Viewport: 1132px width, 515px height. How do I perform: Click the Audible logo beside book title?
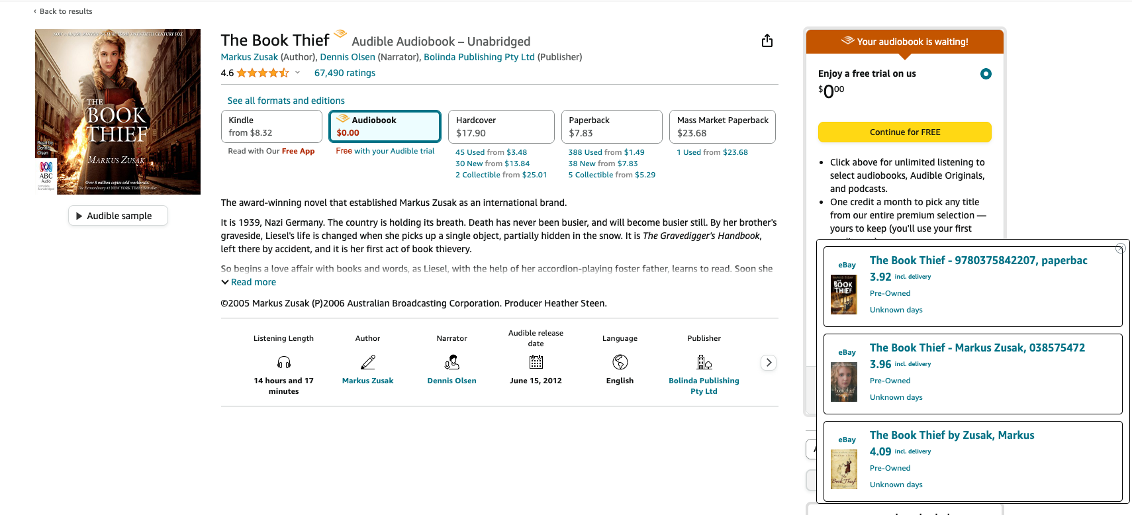[340, 34]
